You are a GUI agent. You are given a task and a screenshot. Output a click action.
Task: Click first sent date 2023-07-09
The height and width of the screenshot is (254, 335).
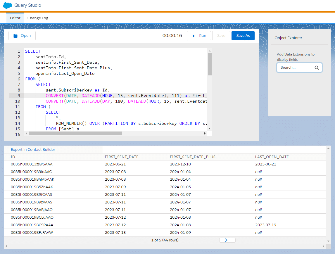115,187
